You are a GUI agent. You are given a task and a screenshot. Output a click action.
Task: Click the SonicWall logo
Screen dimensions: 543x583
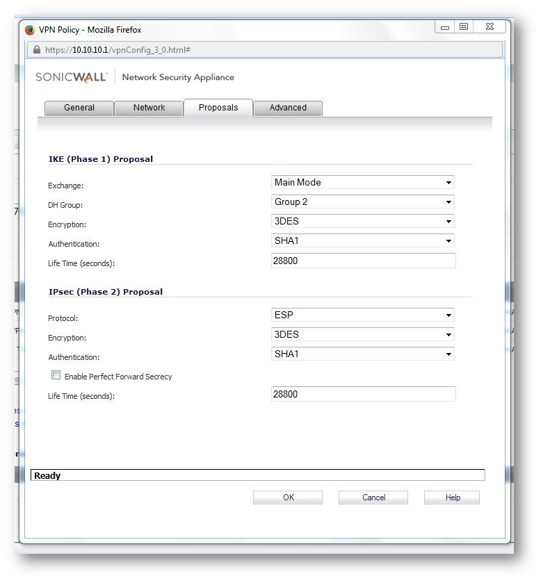tap(71, 77)
